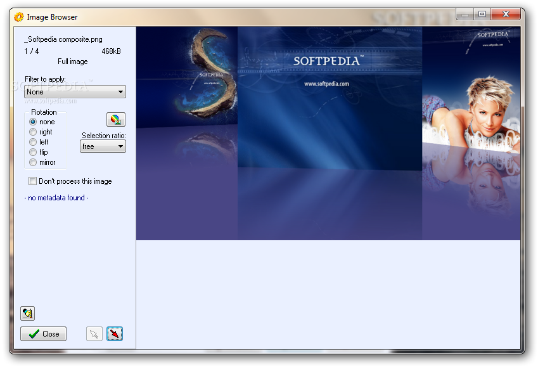Maximize the Image Browser window
This screenshot has width=538, height=367.
point(482,15)
